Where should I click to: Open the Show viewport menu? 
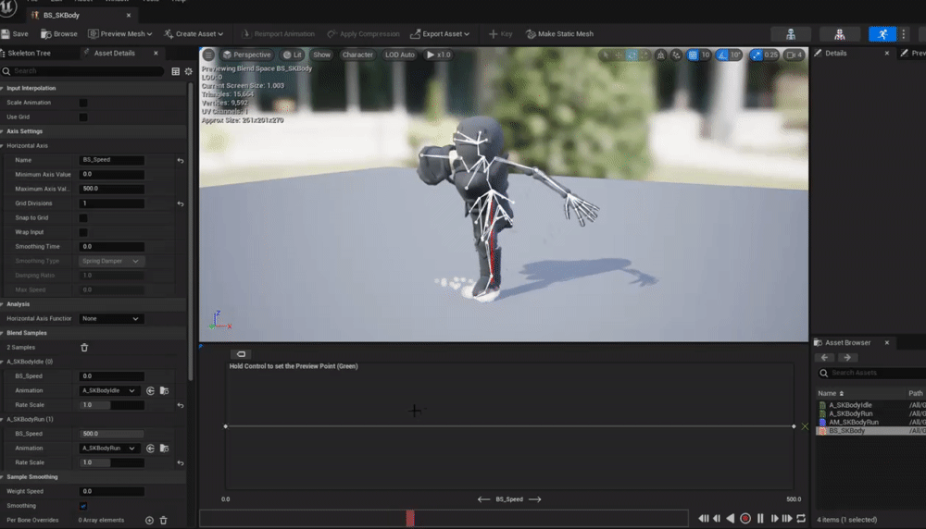[x=322, y=55]
